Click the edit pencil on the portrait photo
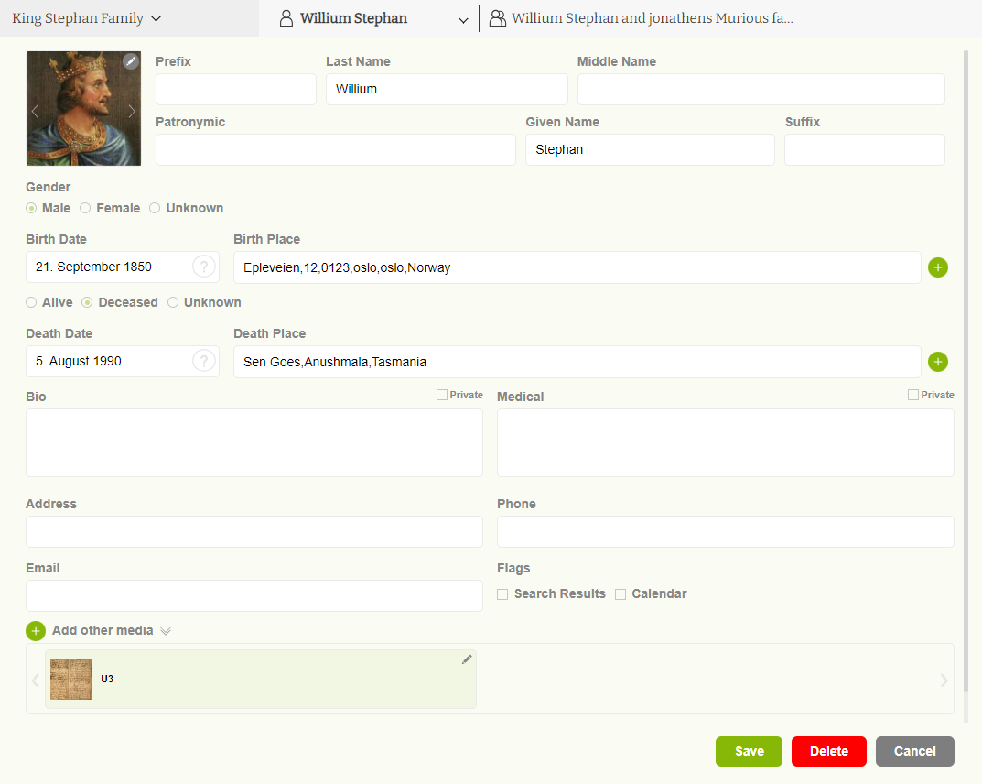 click(x=130, y=61)
